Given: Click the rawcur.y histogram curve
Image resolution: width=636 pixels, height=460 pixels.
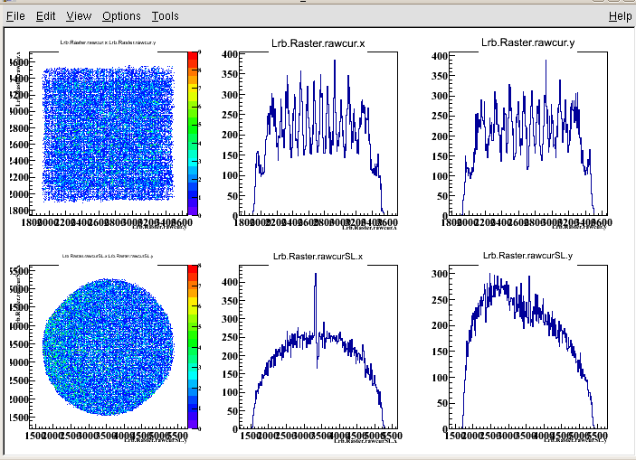Looking at the screenshot, I should click(x=527, y=137).
